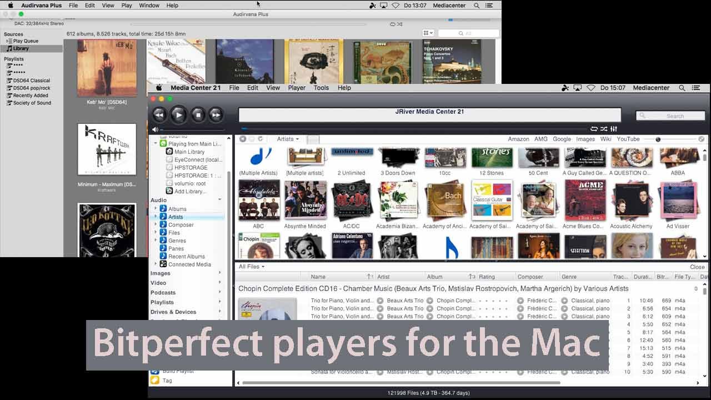Open Wiki link in JRiver
The image size is (711, 400).
point(605,139)
